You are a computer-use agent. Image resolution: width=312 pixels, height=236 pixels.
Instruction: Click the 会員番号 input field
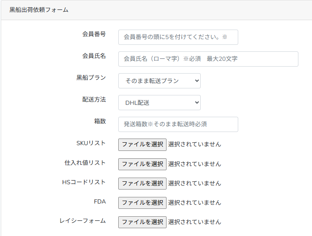click(x=178, y=37)
